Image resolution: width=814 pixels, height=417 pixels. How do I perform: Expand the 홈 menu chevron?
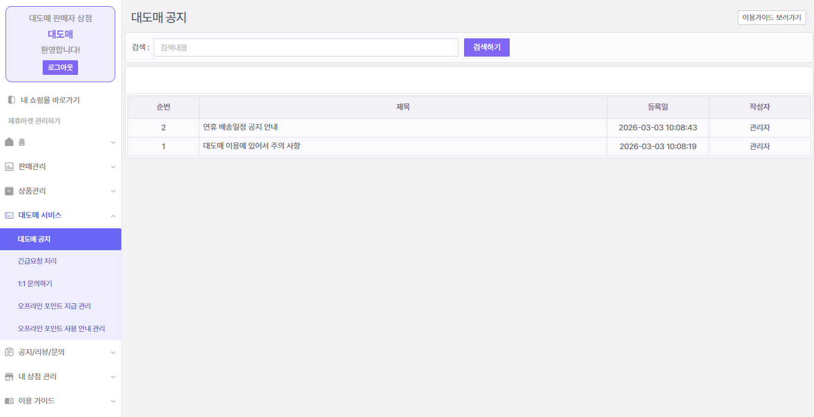[113, 142]
